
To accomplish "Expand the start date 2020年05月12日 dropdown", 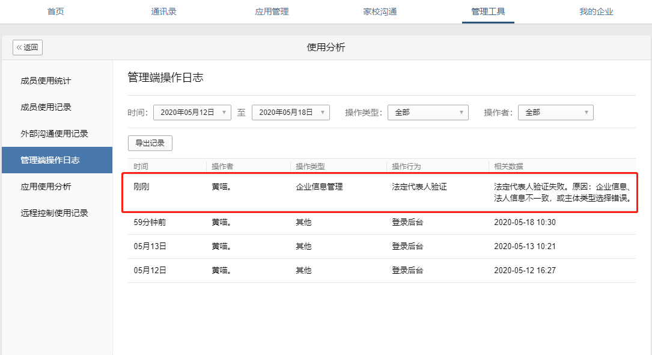I will coord(192,113).
